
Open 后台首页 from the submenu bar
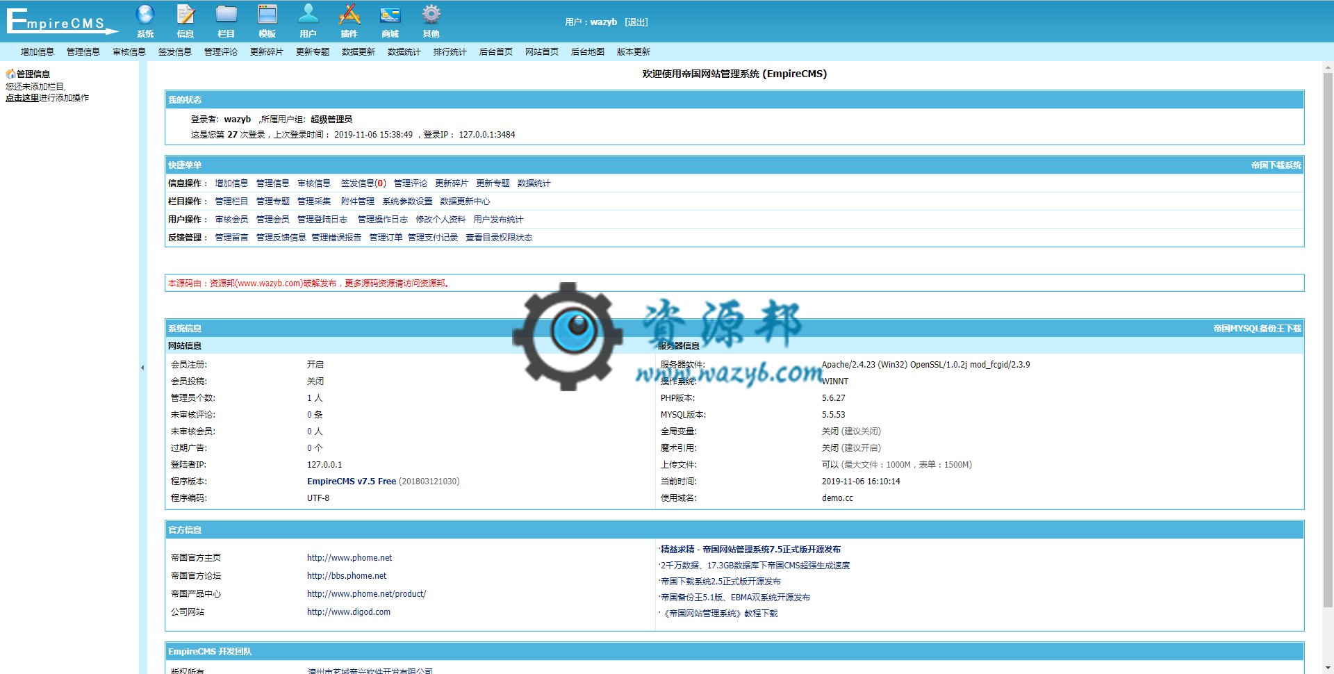(x=496, y=52)
